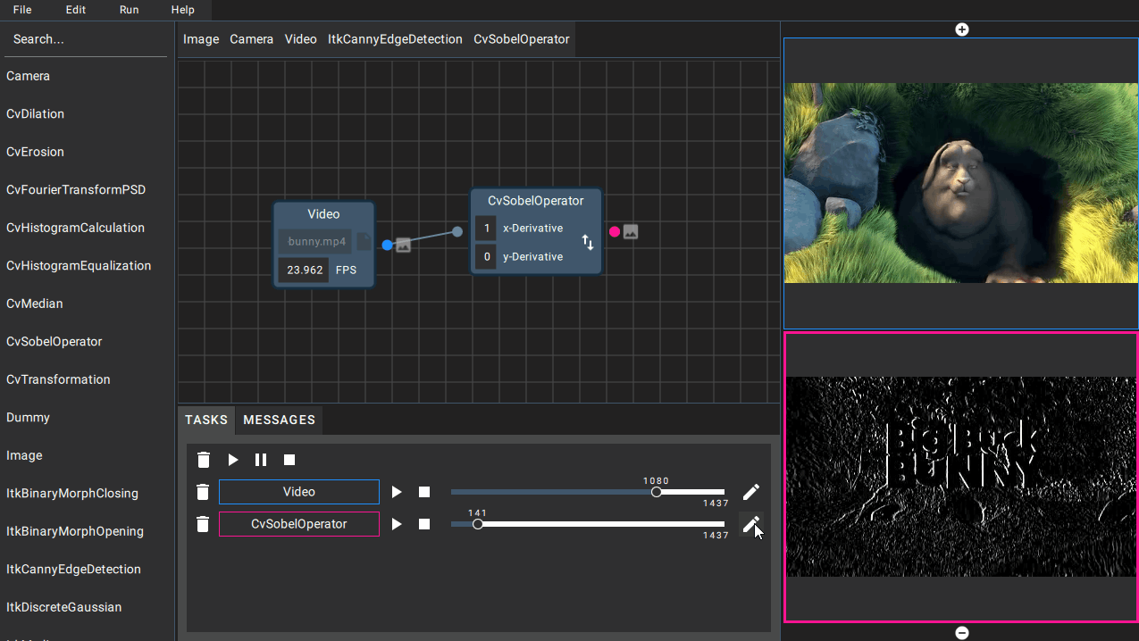
Task: Add a viewer with the plus icon
Action: point(962,29)
